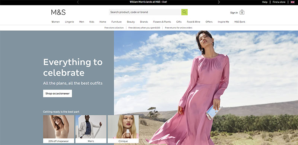Open the Help link

click(x=265, y=2)
